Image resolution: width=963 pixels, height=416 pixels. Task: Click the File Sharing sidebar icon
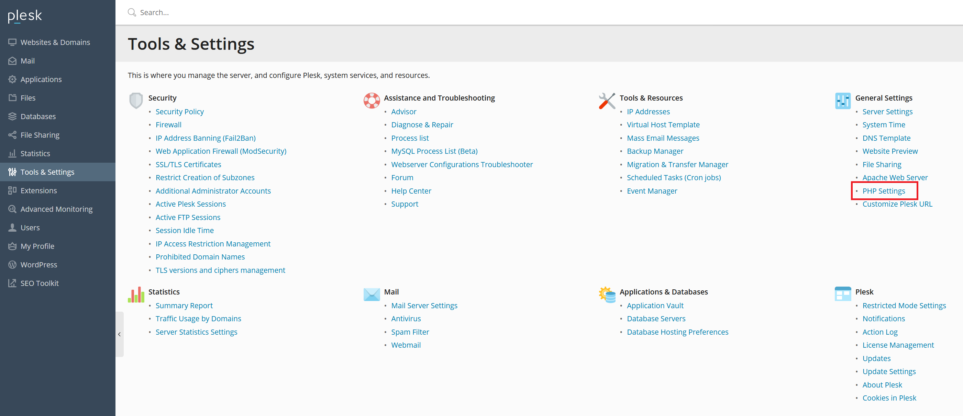click(x=12, y=135)
